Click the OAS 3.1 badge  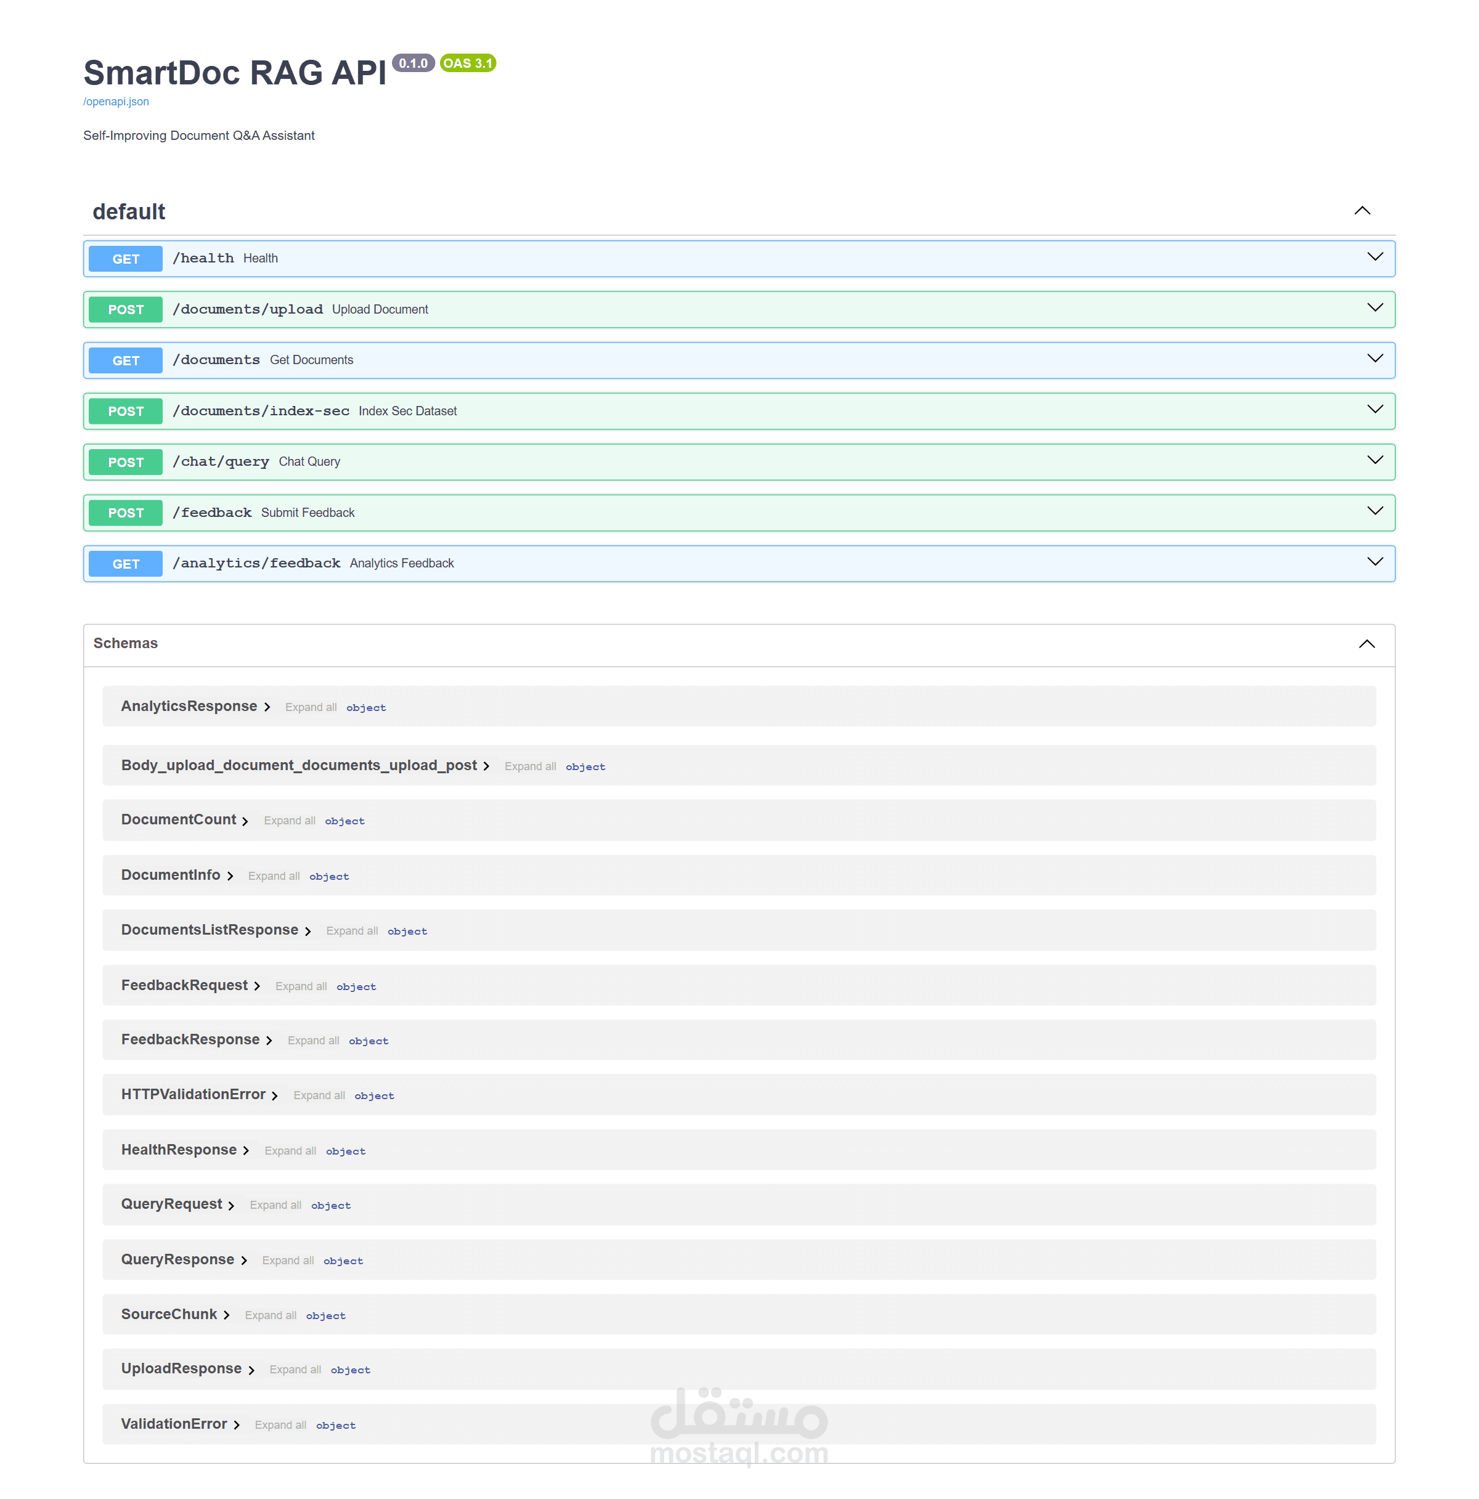pyautogui.click(x=468, y=63)
